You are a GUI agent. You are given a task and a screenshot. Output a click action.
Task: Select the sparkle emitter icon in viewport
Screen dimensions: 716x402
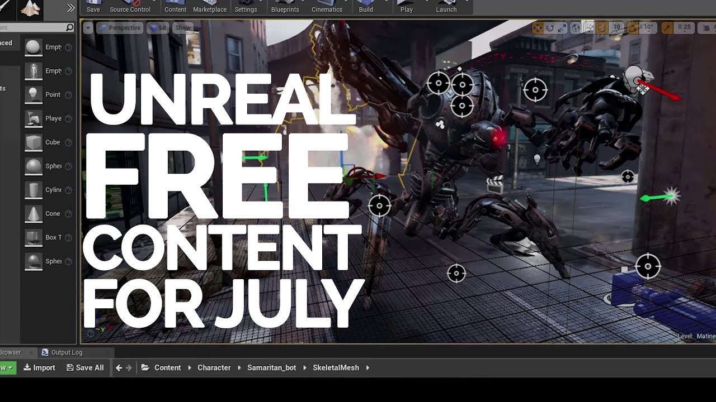(x=671, y=195)
